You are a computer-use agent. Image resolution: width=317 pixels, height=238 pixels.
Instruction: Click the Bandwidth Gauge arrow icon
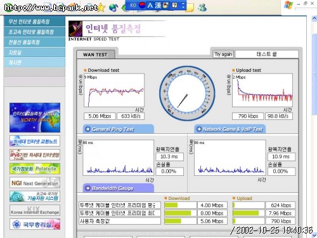point(87,188)
